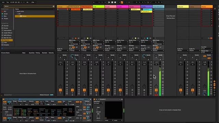Screen dimensions: 219x123
Task: Click Console 1 device hot-swap icon
Action: (120, 99)
